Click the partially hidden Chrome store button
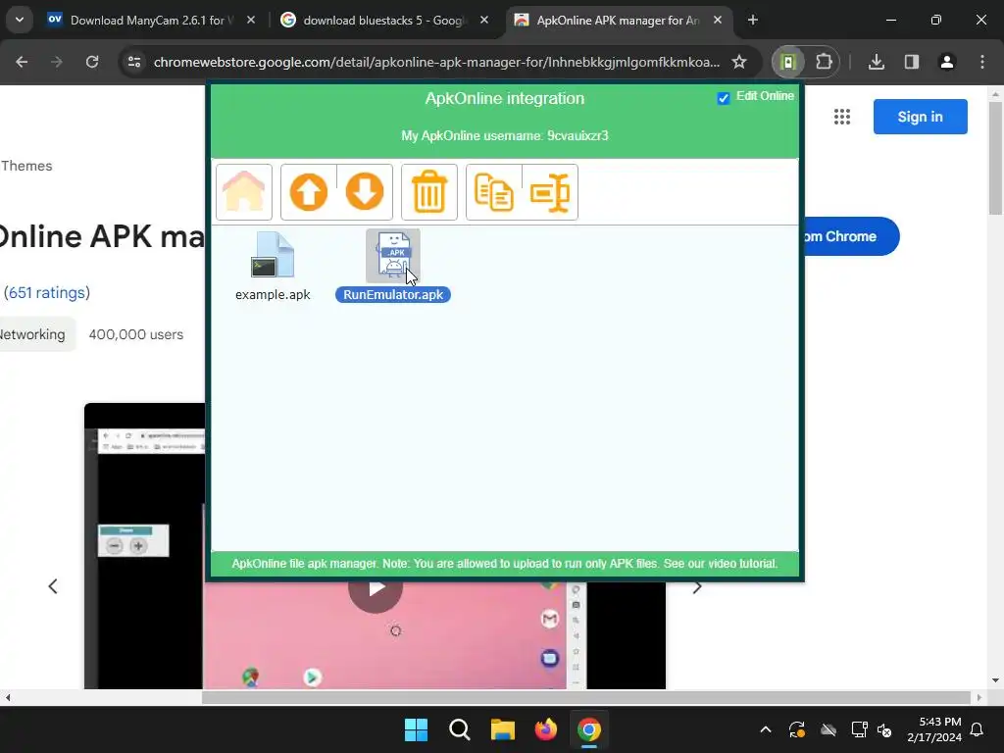The width and height of the screenshot is (1004, 753). pyautogui.click(x=852, y=236)
